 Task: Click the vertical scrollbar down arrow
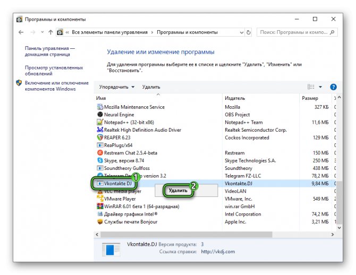click(339, 228)
